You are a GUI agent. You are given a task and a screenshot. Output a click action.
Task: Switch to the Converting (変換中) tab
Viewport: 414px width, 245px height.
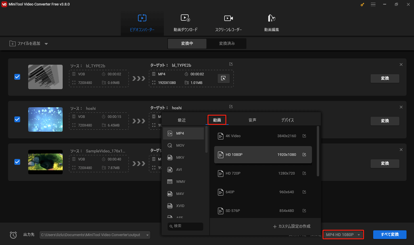(187, 43)
